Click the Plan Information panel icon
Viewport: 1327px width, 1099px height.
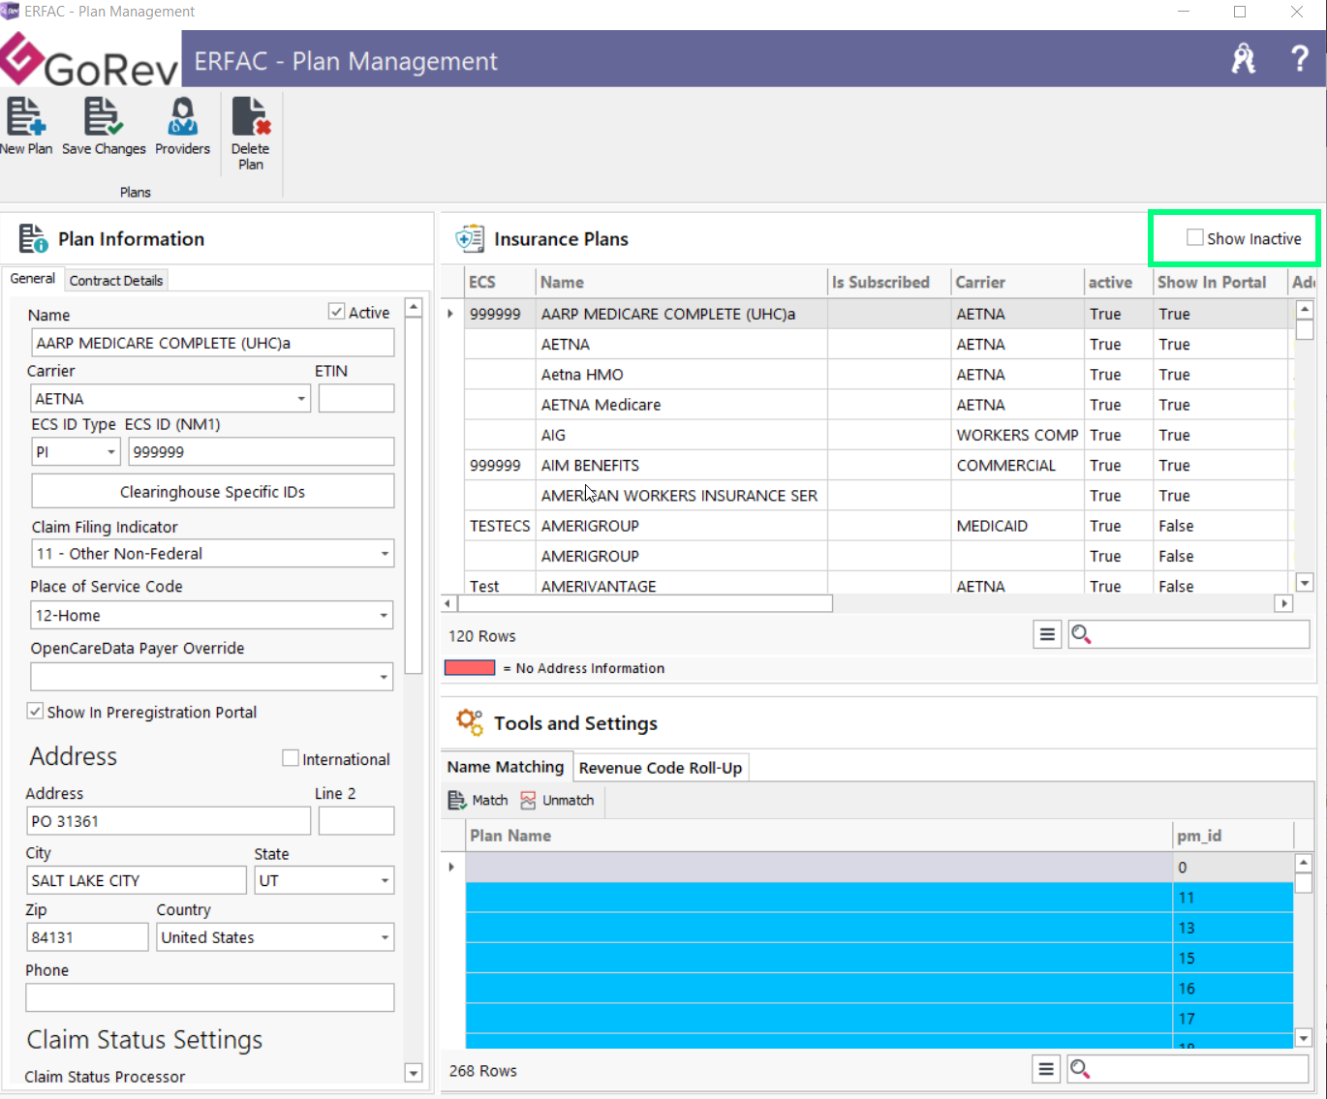coord(33,238)
